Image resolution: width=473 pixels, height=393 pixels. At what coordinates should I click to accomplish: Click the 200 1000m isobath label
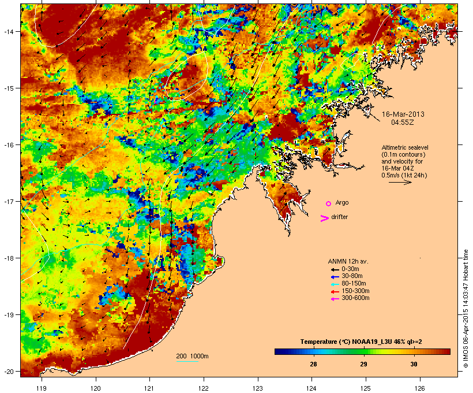192,356
